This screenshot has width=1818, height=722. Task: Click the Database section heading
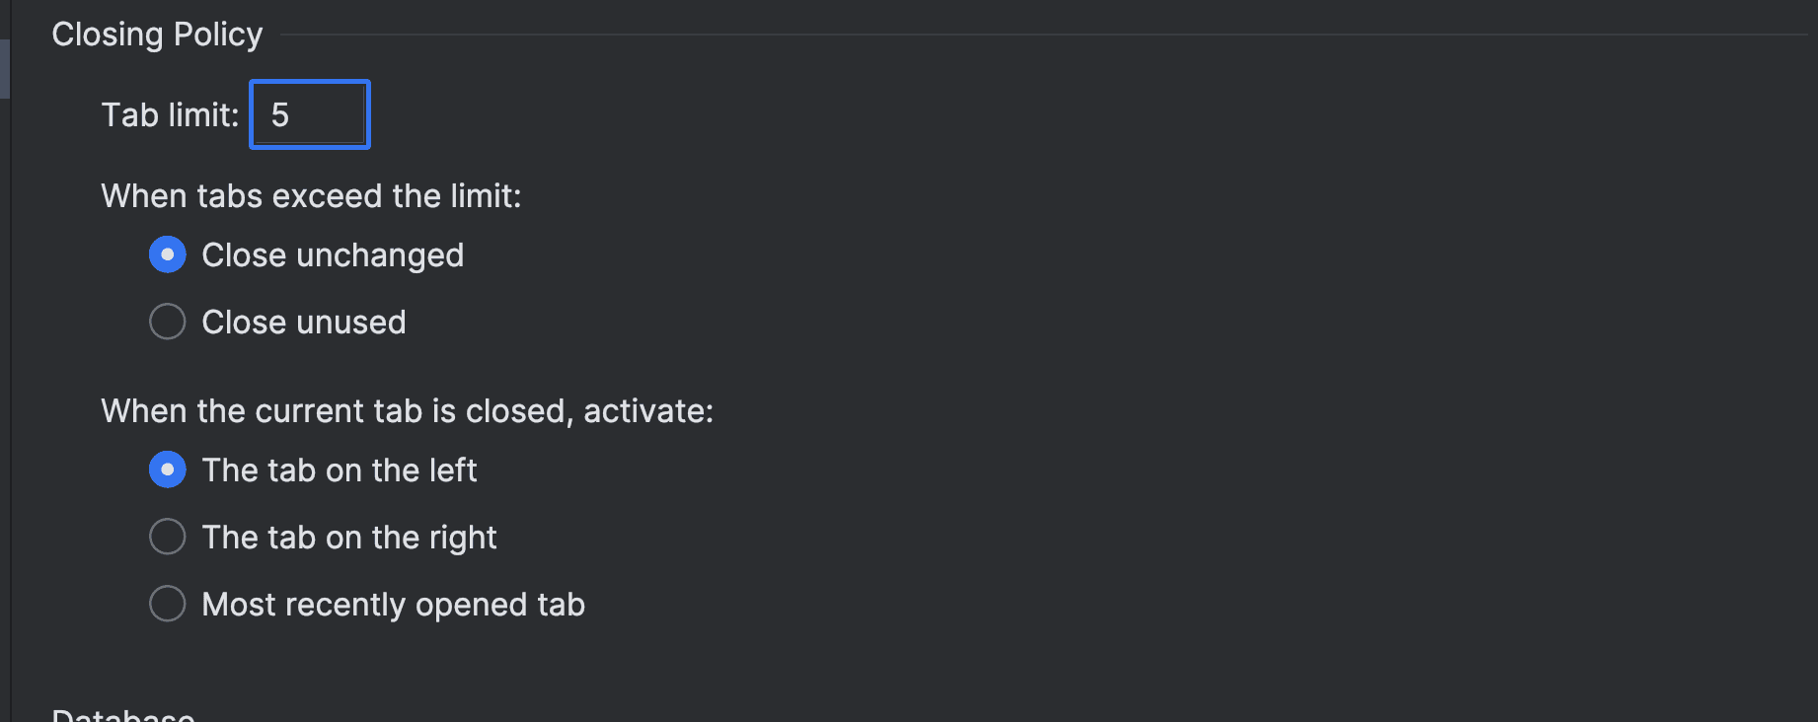pos(123,714)
